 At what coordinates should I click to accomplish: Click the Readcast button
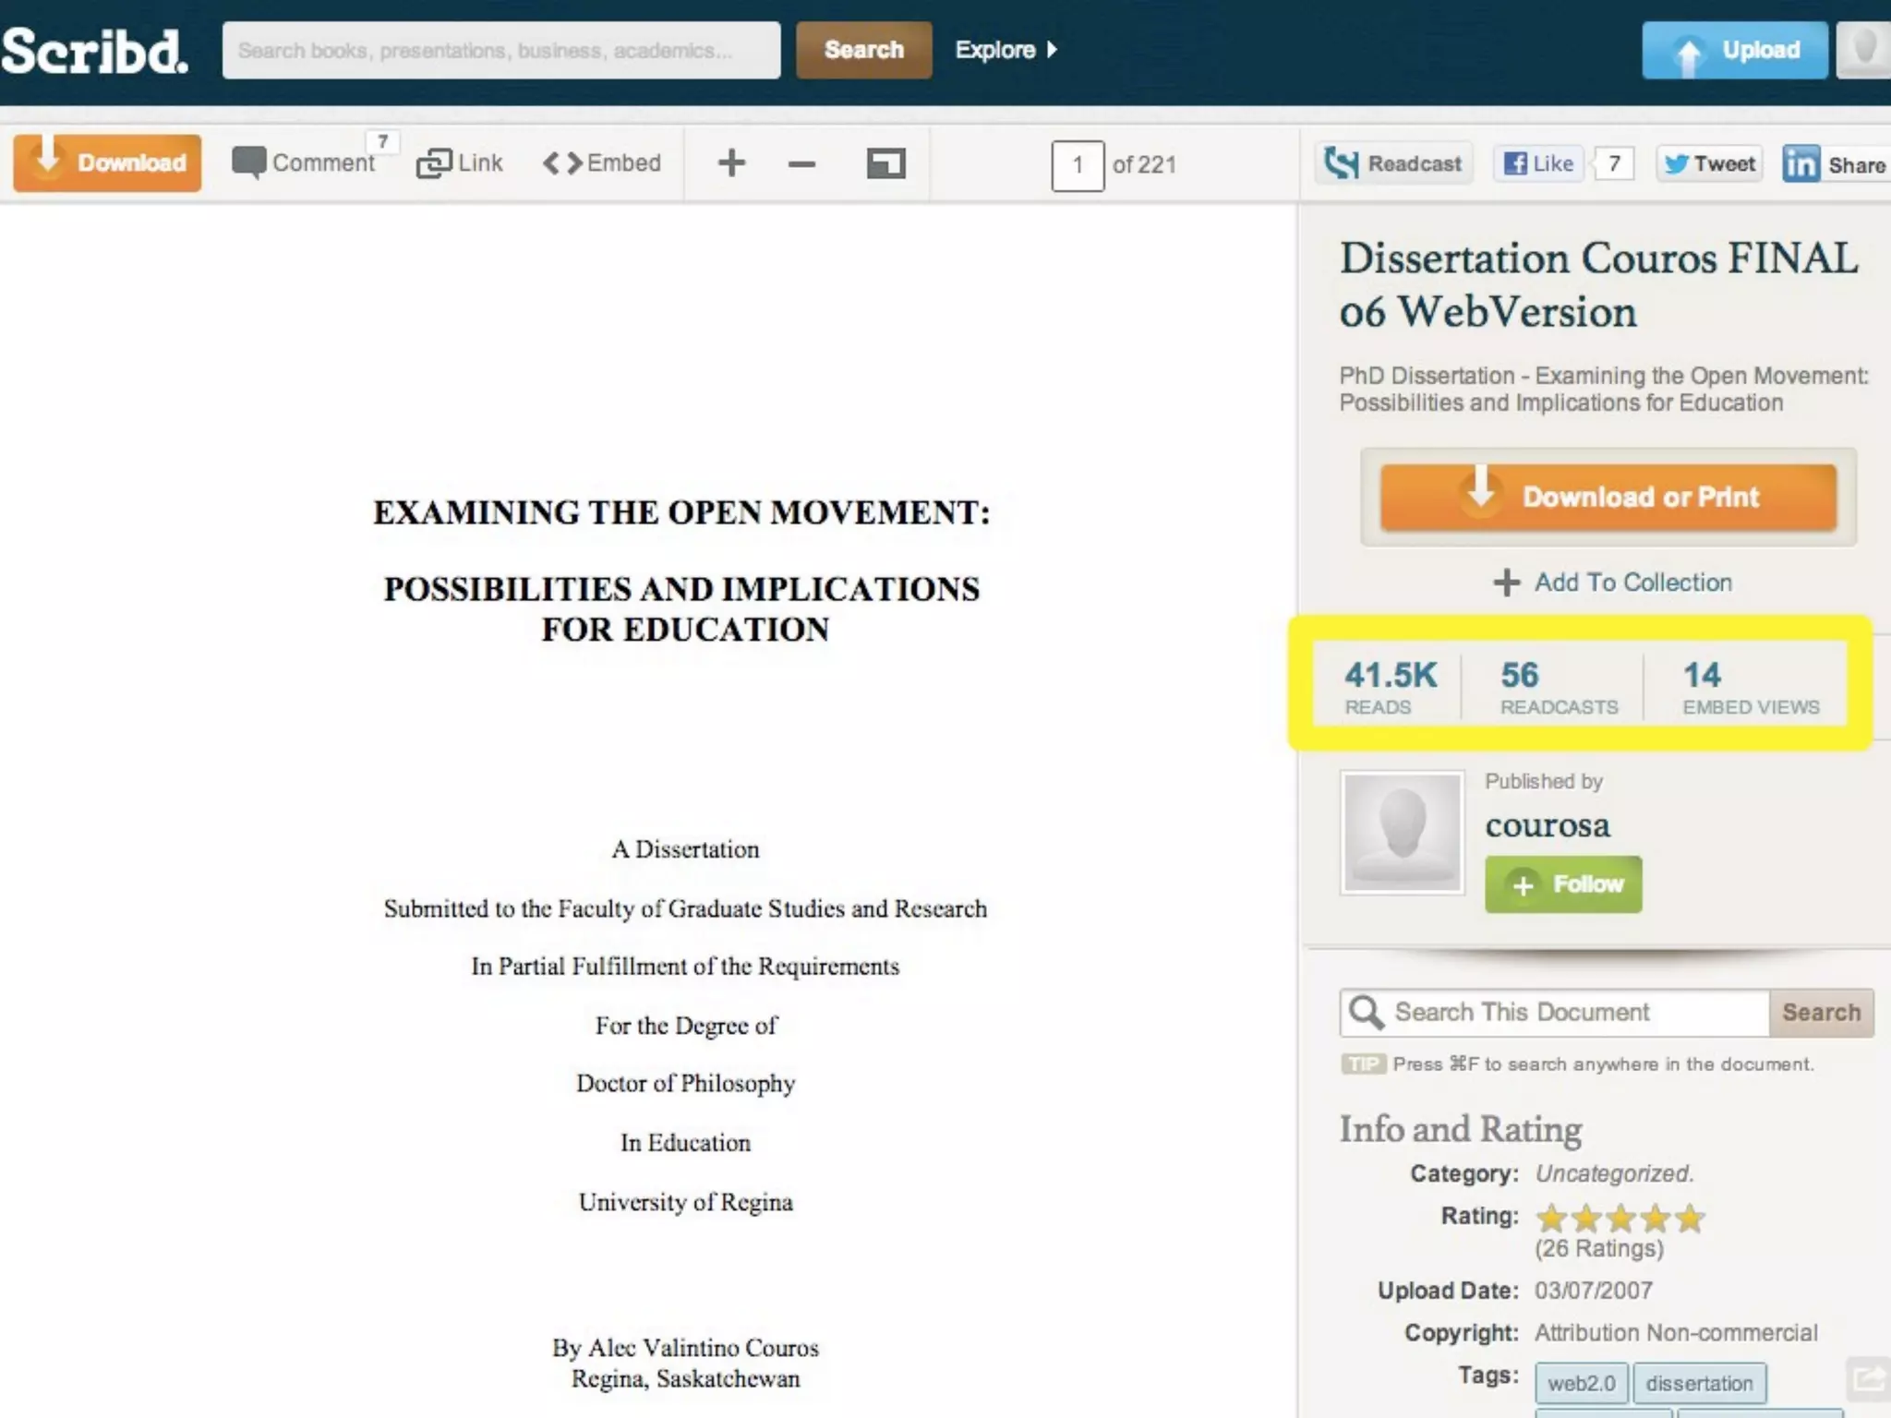click(1393, 164)
